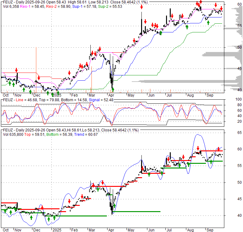Click green arrow at early September low, top chart
This screenshot has height=232, width=243.
(x=208, y=23)
